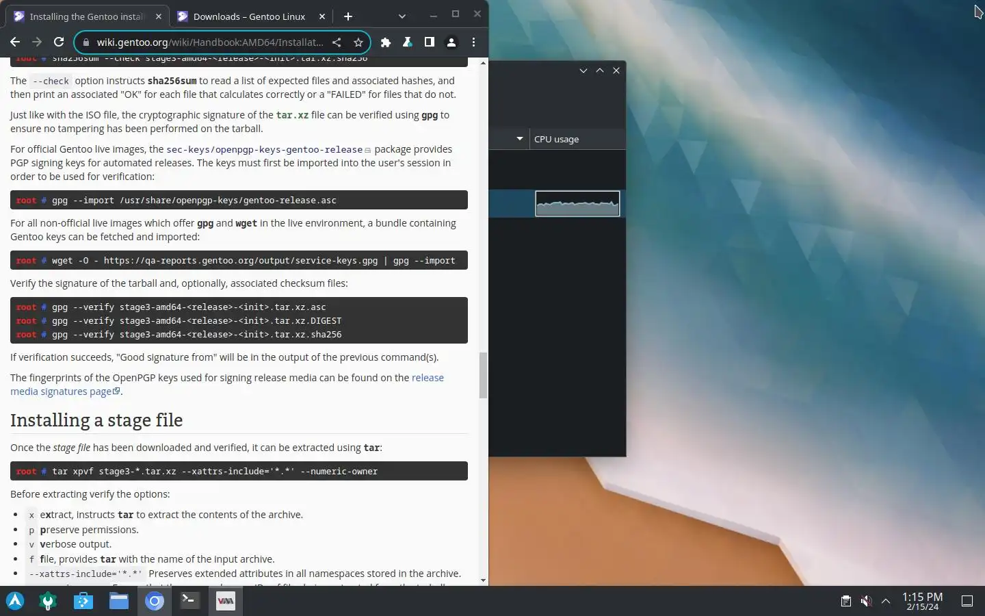This screenshot has height=616, width=985.
Task: Toggle the browser side panel
Action: [x=430, y=42]
